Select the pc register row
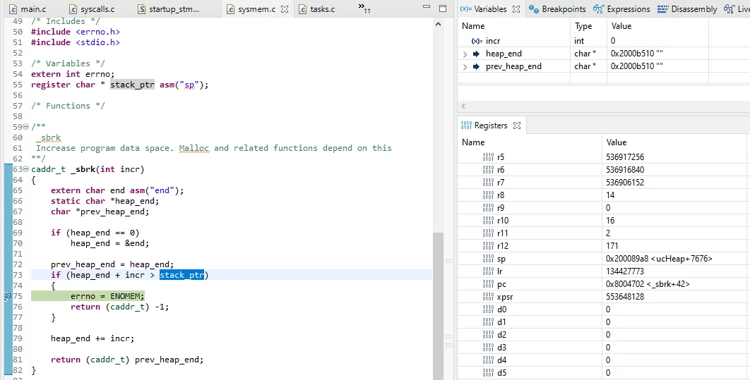 604,284
